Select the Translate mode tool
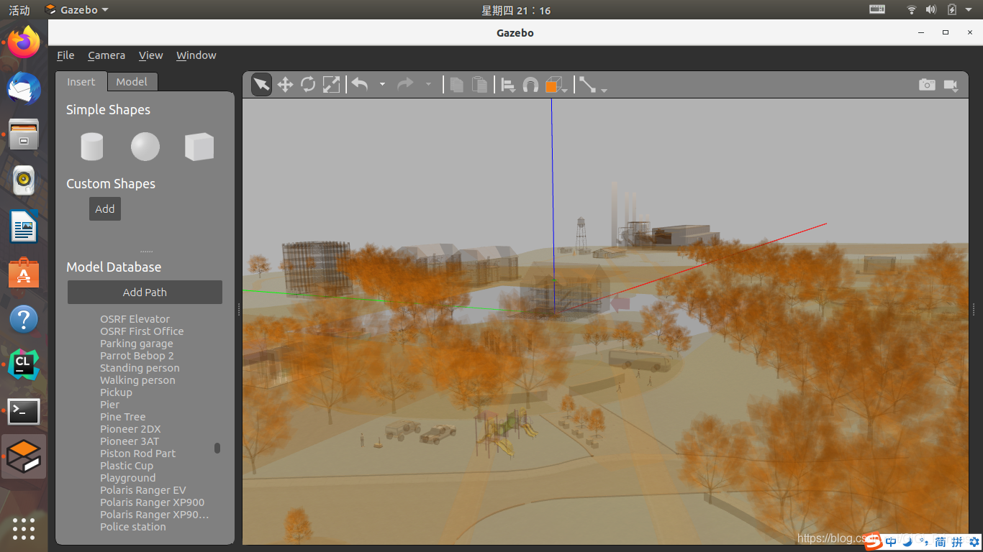Viewport: 983px width, 552px height. 285,85
